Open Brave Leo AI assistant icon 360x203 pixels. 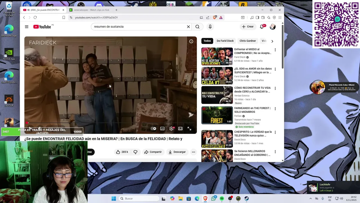pyautogui.click(x=269, y=17)
